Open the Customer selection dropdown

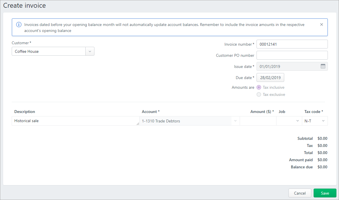(90, 51)
